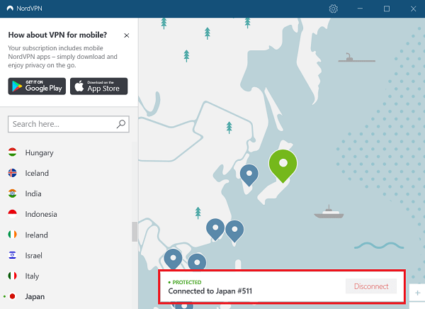Maximize the NordVPN window
The image size is (425, 309).
coord(387,9)
